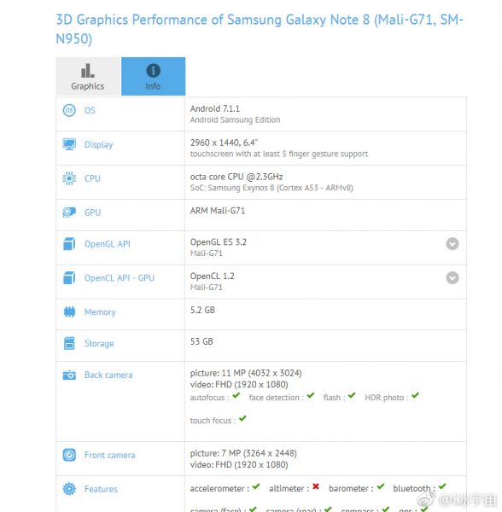Image resolution: width=502 pixels, height=512 pixels.
Task: Click the Storage drive icon
Action: click(69, 343)
